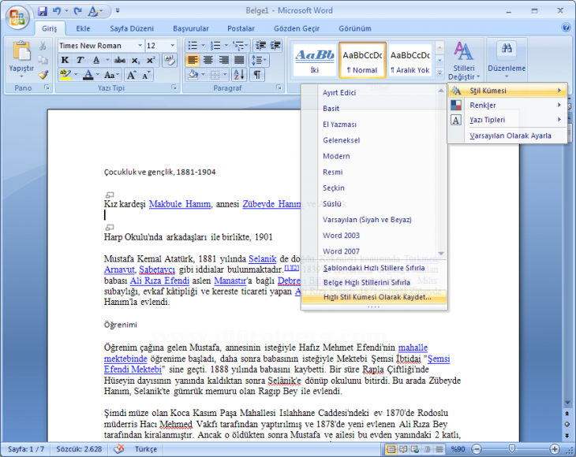Open the font size dropdown showing 12

[173, 46]
